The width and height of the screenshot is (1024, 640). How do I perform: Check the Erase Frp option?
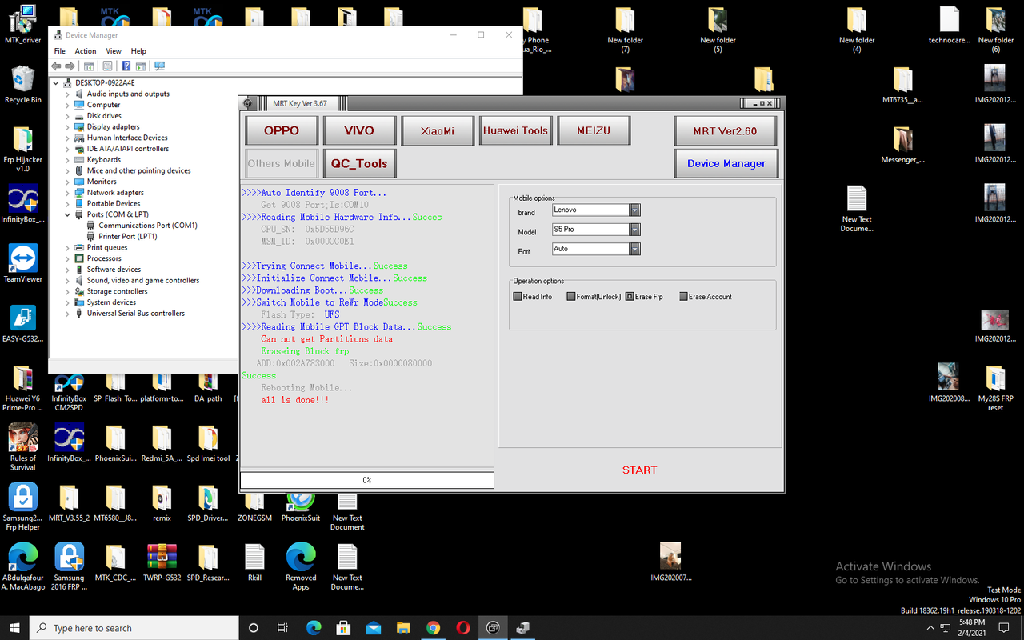click(x=629, y=296)
